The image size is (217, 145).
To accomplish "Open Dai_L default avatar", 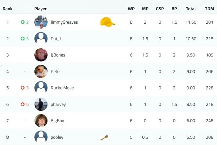I will [x=41, y=39].
